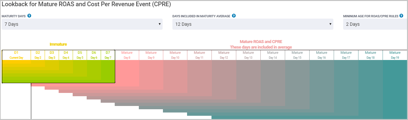
Task: Click the D4 Day 4 column header
Action: coord(66,55)
